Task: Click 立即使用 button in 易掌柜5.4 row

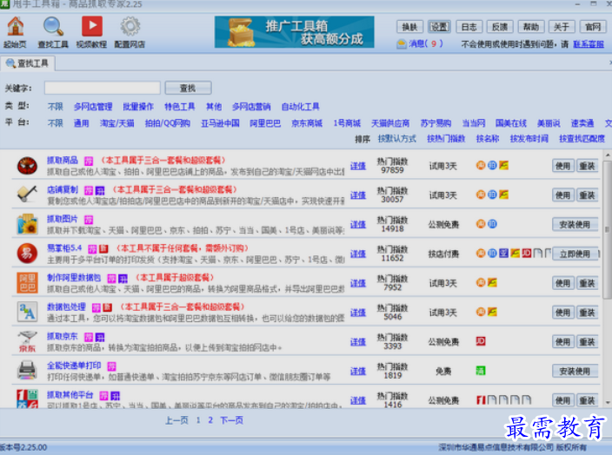Action: (x=575, y=254)
